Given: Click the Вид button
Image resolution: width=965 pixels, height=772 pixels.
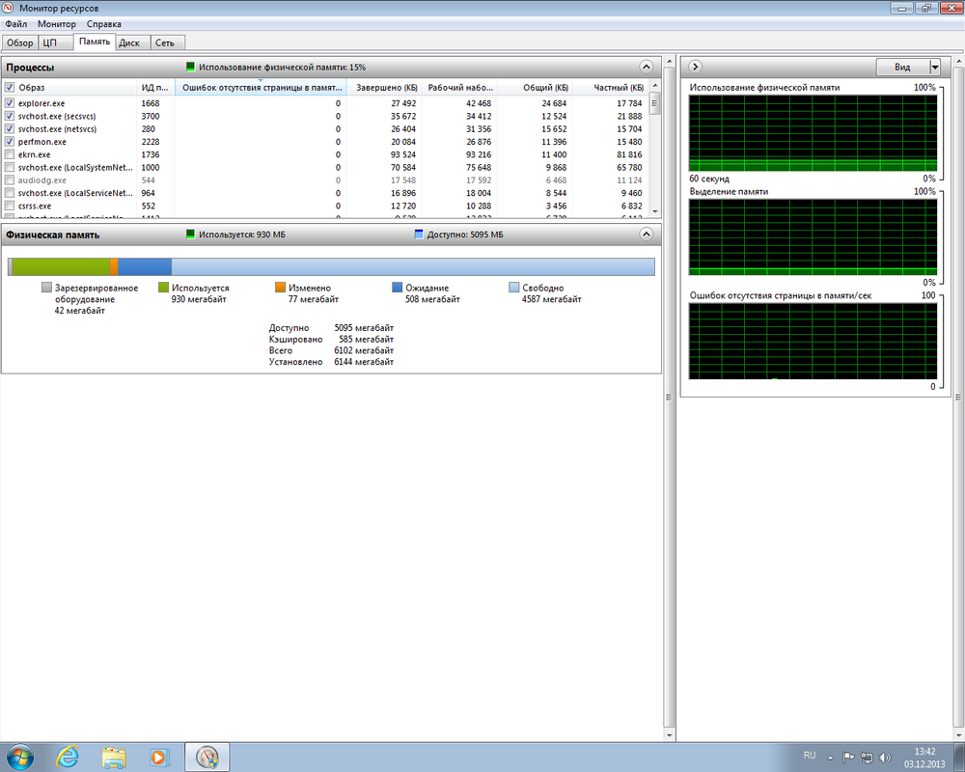Looking at the screenshot, I should coord(902,68).
